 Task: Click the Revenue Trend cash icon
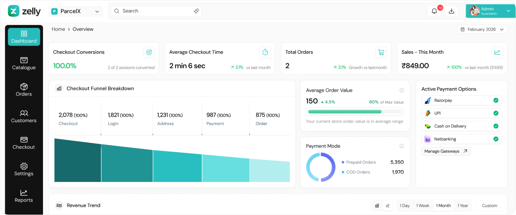(59, 206)
